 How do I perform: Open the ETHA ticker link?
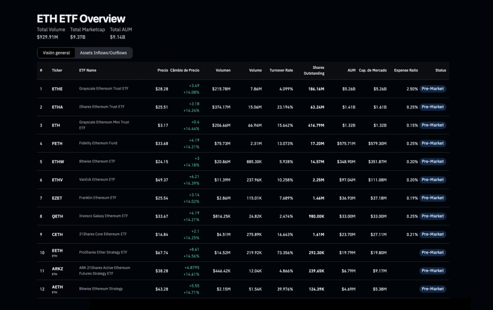[57, 107]
